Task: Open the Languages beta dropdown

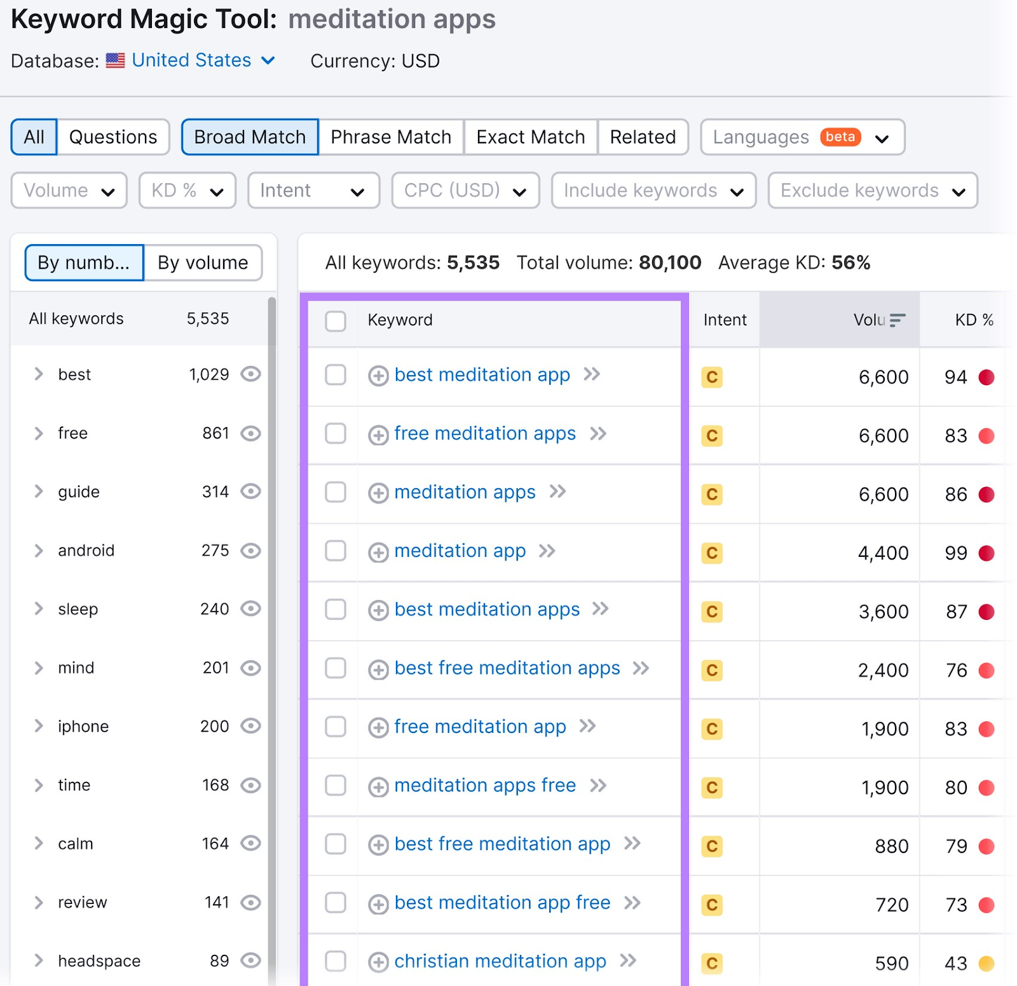Action: pos(802,137)
